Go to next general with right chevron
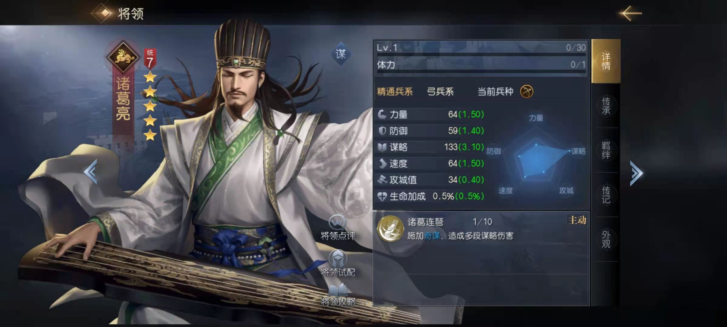Viewport: 727px width, 327px height. click(x=636, y=173)
